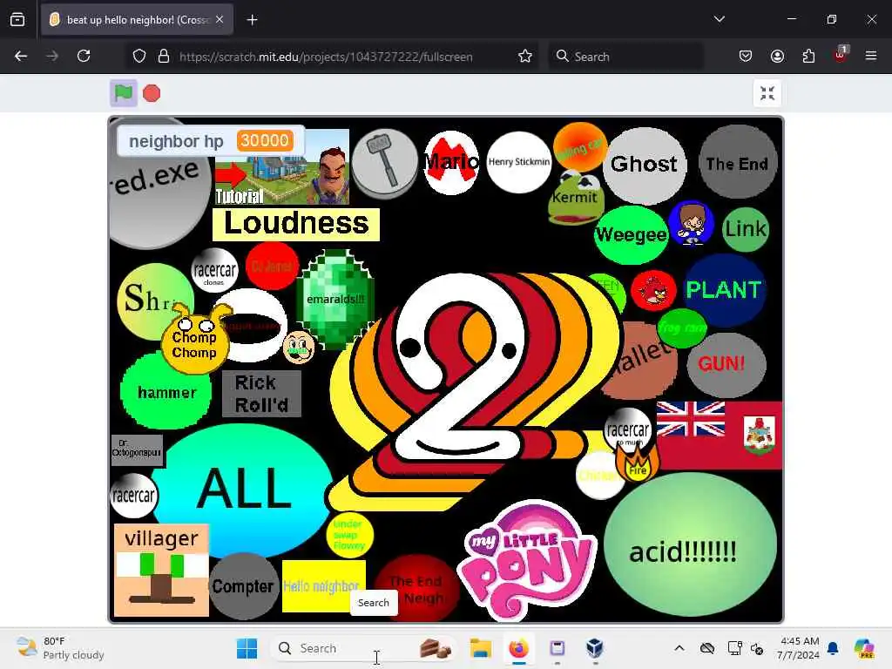
Task: Choose the Link green circle
Action: point(746,229)
